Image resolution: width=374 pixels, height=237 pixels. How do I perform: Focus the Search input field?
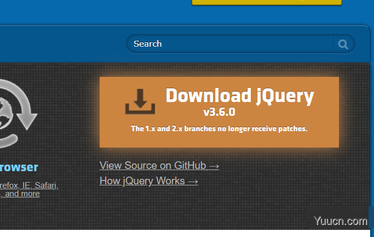tap(229, 44)
